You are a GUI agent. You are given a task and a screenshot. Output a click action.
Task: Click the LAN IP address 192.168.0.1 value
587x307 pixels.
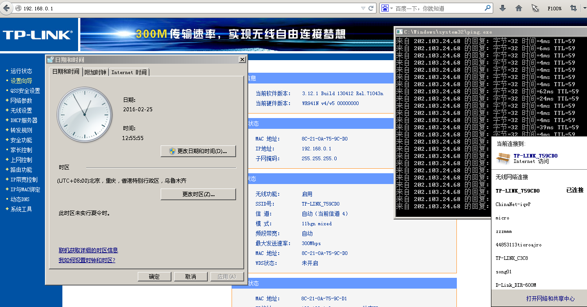point(316,149)
